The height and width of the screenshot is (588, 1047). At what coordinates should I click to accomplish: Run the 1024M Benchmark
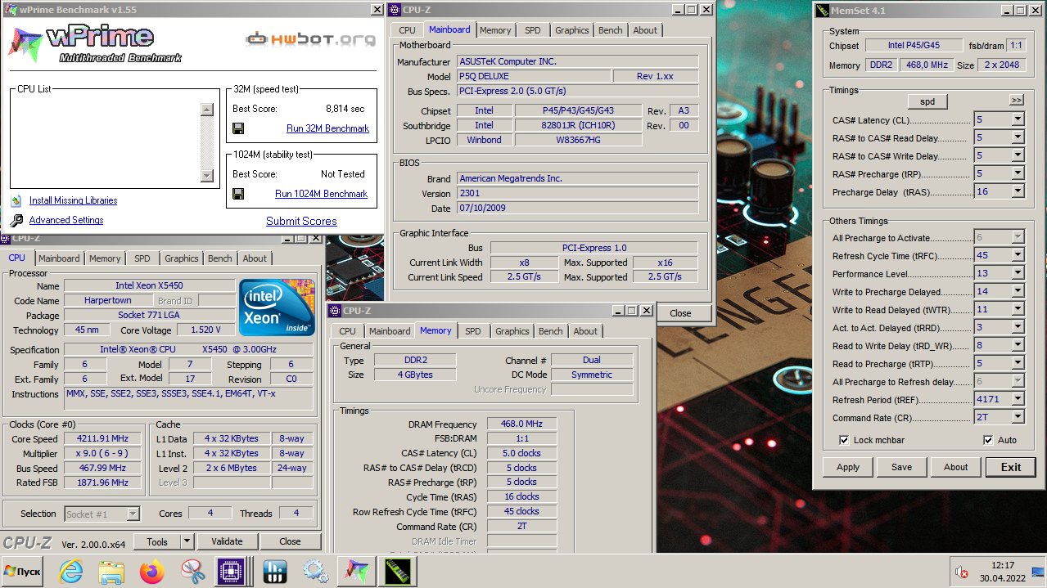tap(321, 194)
